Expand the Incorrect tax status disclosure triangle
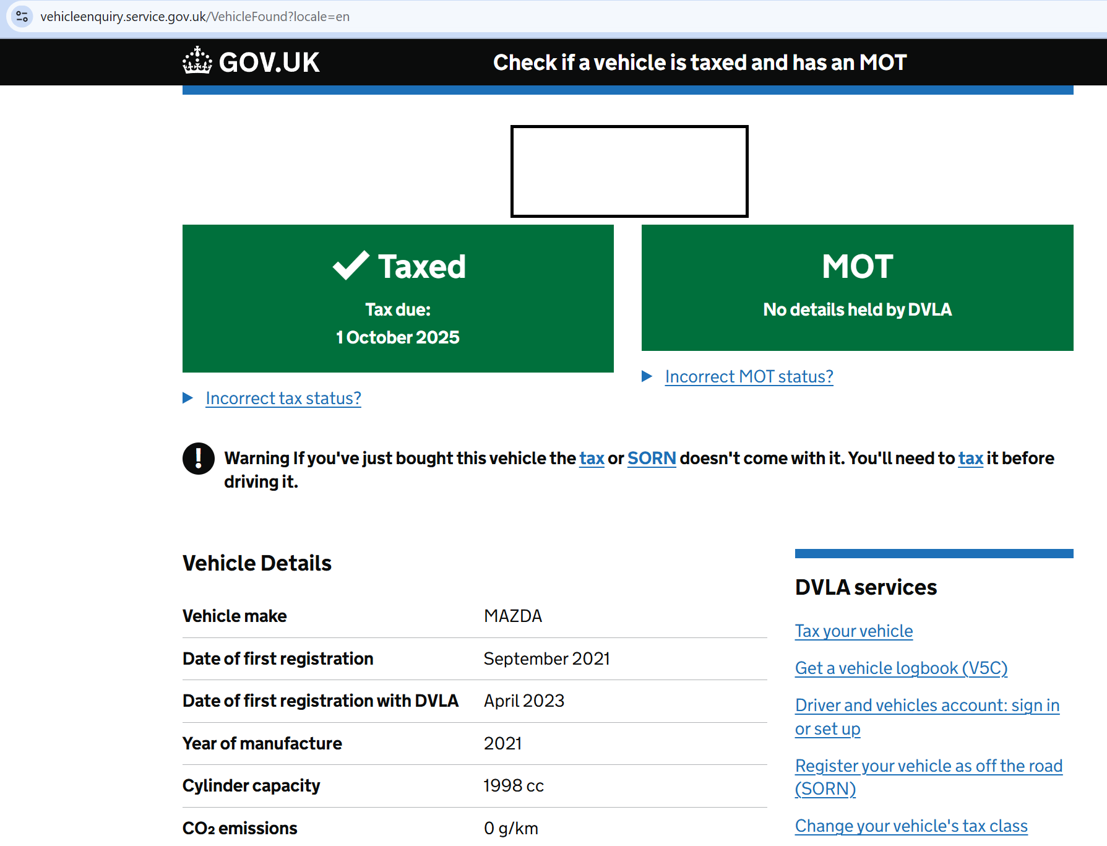 188,398
